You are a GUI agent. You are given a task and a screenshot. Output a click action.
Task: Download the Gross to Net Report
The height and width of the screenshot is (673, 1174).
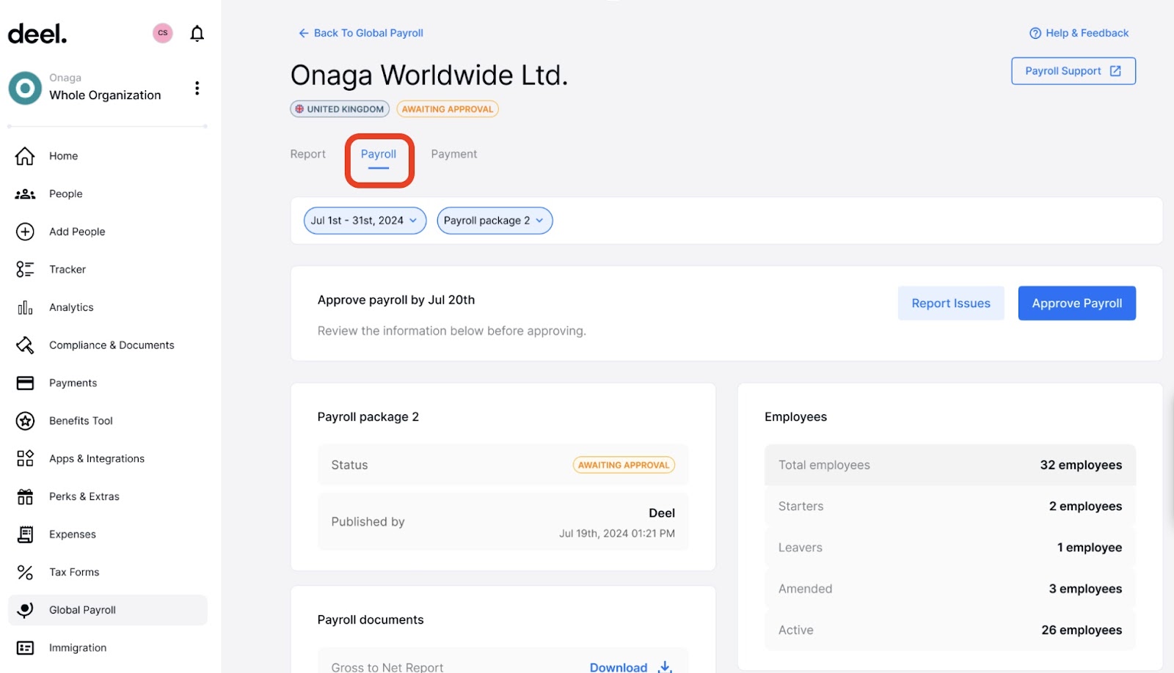[630, 666]
